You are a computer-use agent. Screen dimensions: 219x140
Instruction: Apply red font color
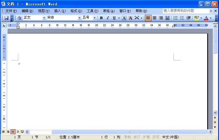[206, 18]
